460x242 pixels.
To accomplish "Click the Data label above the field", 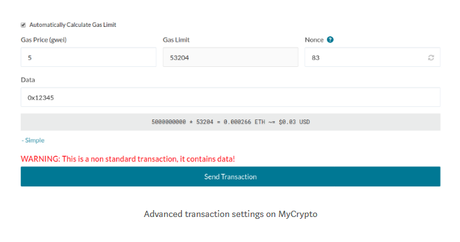I will tap(28, 80).
